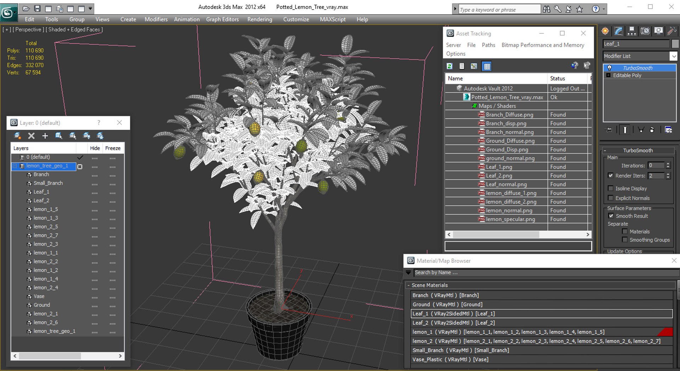Open the Motion command panel tab
680x371 pixels.
[645, 31]
